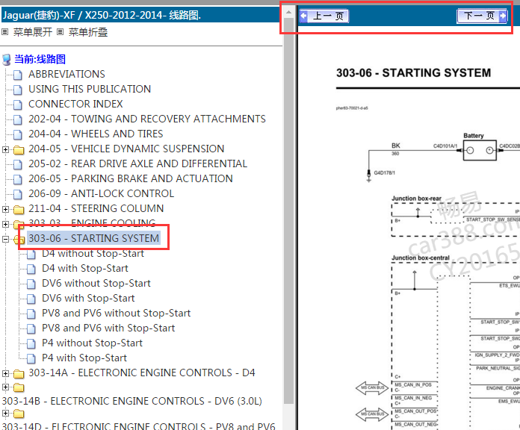This screenshot has height=430, width=520.
Task: Click the page icon beside 202-04 TOWING
Action: [x=18, y=119]
